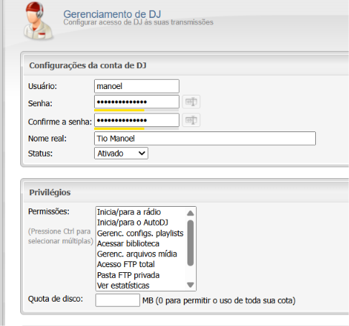Select Gerenc. arquivos mídia permission
Image resolution: width=349 pixels, height=326 pixels.
point(141,254)
